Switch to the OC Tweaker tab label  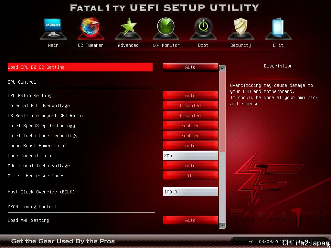pyautogui.click(x=91, y=45)
